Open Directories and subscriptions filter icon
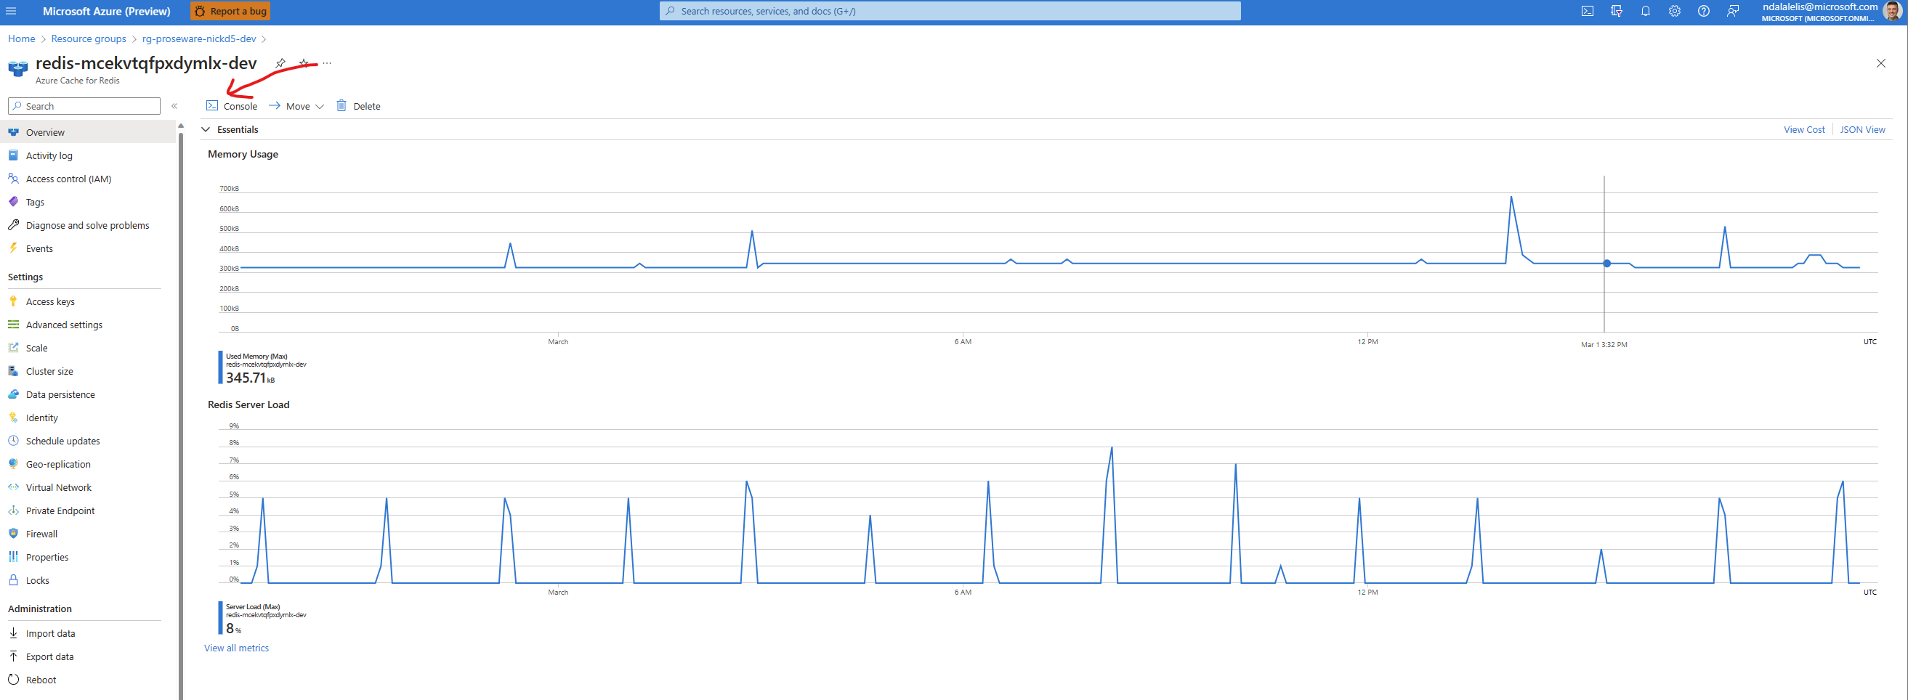Image resolution: width=1908 pixels, height=700 pixels. coord(1616,11)
